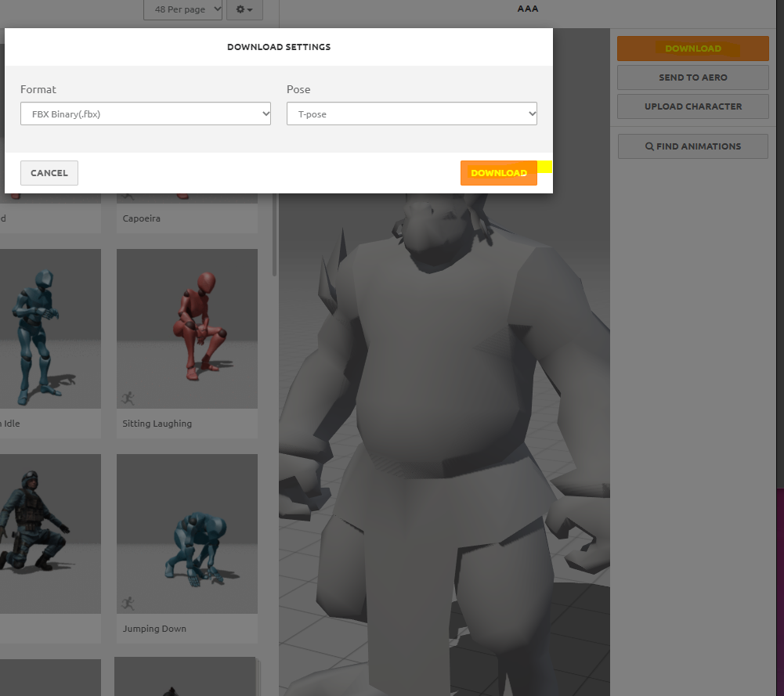This screenshot has height=696, width=784.
Task: Click the running-figure icon on Jumping Down card
Action: pos(128,603)
